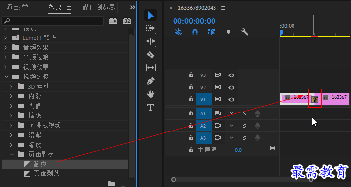Target the A2 track header

(204, 126)
